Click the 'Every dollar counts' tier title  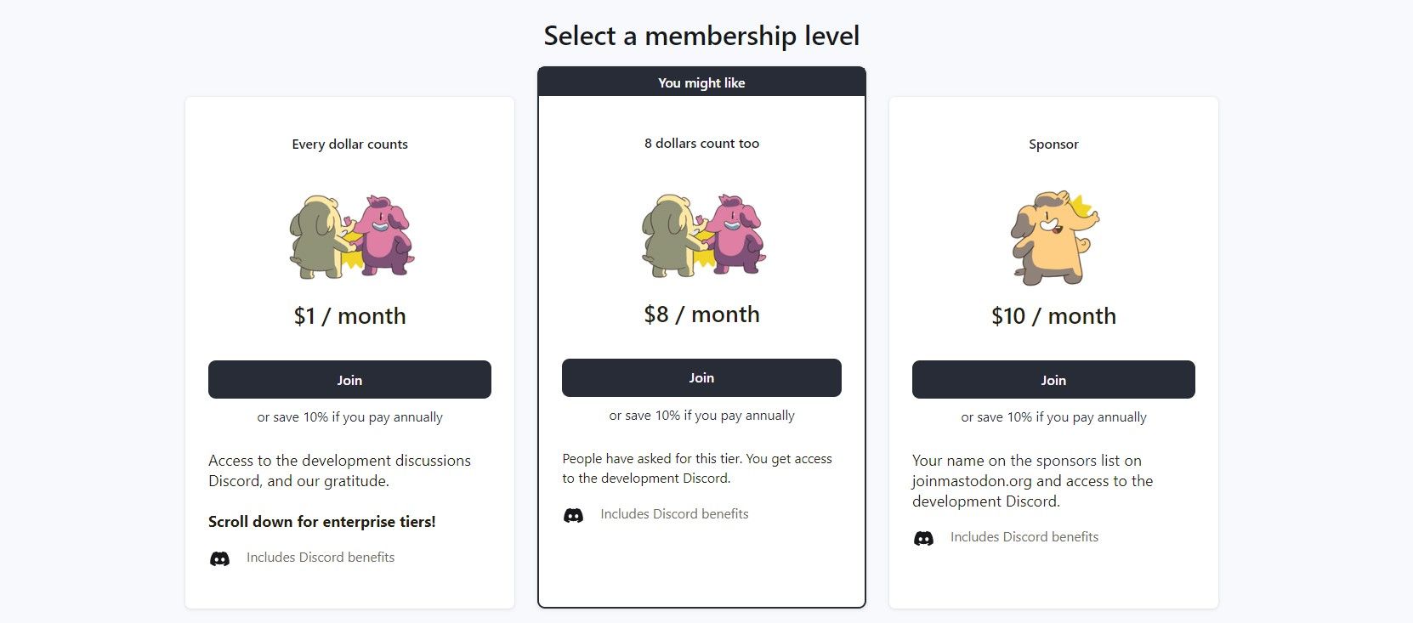[x=349, y=144]
